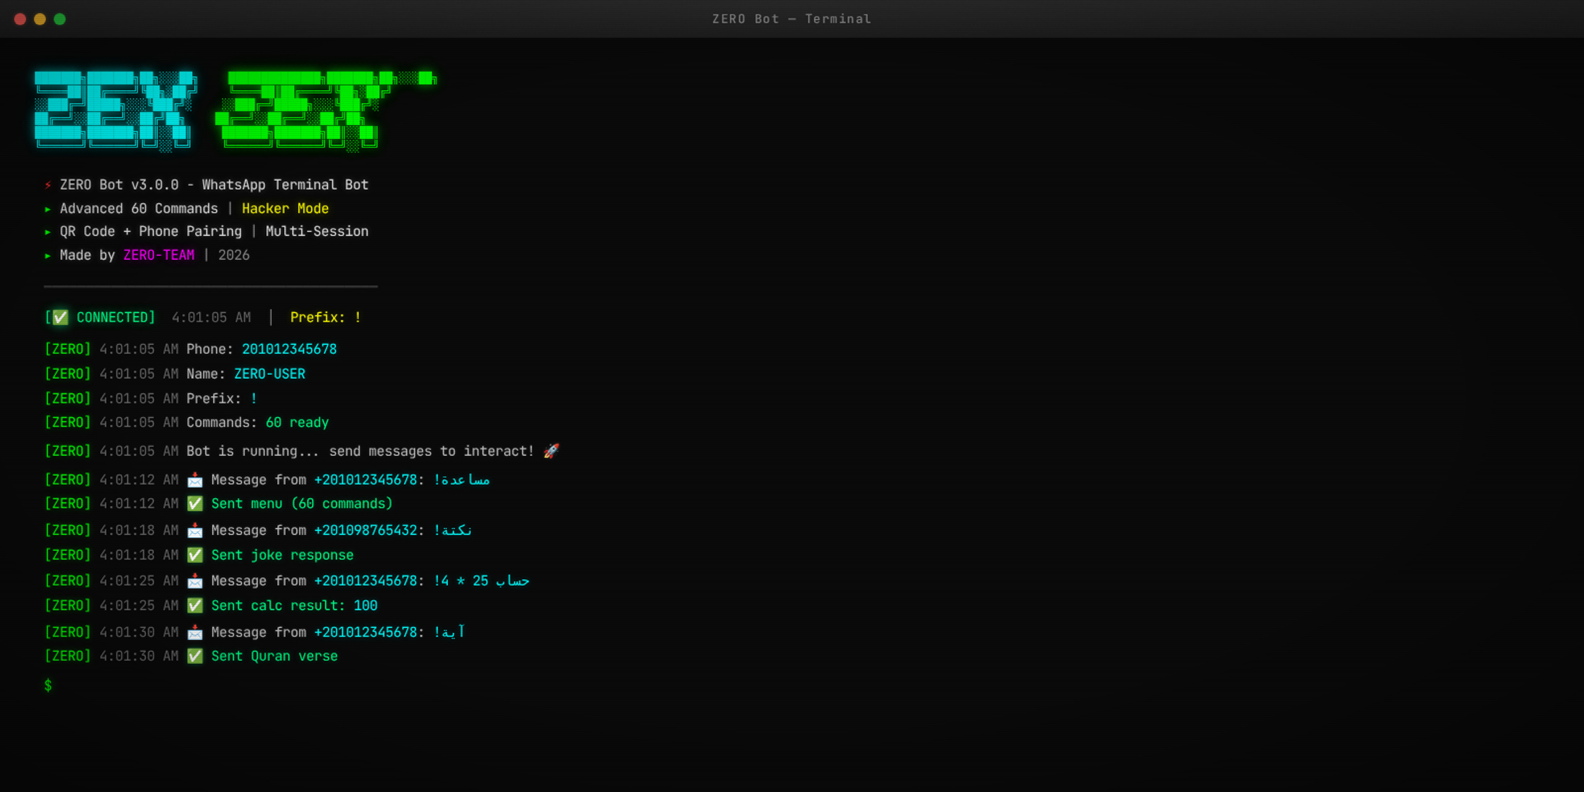1584x792 pixels.
Task: Click '4:01:05 AM' timestamp in CONNECTED line
Action: 211,317
